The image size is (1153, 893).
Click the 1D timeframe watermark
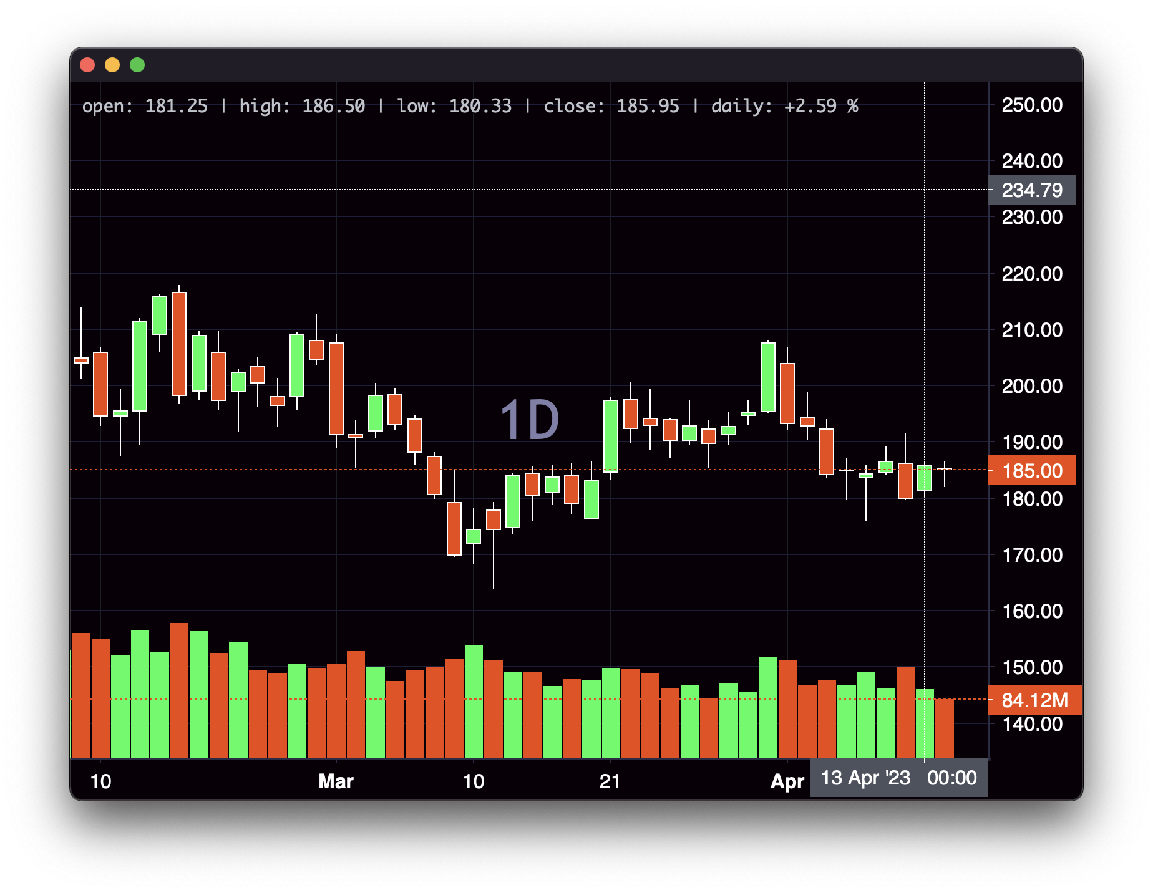tap(530, 420)
